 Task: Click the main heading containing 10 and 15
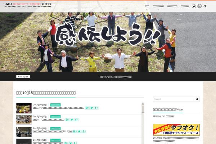point(46,93)
